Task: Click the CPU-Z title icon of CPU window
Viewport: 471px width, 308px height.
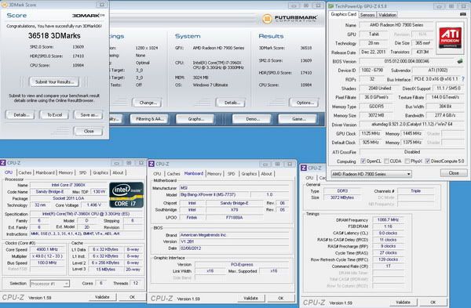Action: pos(2,163)
